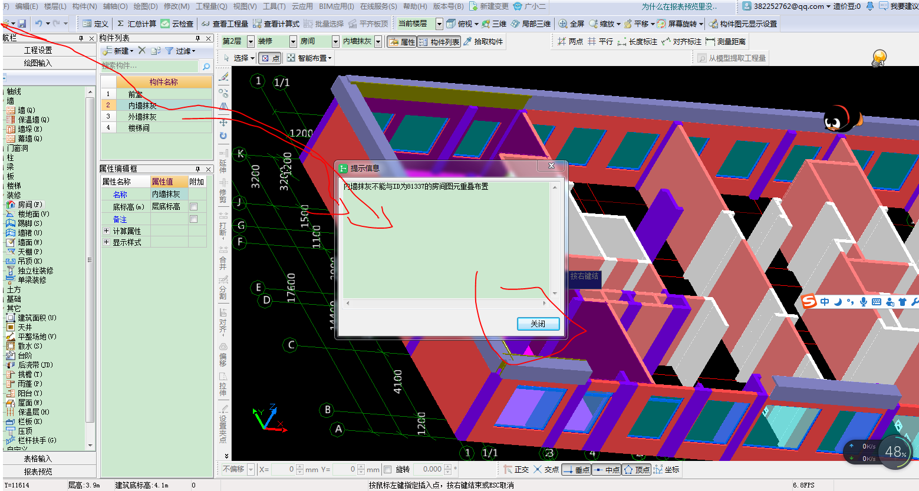Toggle 正交 orthogonal mode
The image size is (919, 491).
tap(516, 470)
